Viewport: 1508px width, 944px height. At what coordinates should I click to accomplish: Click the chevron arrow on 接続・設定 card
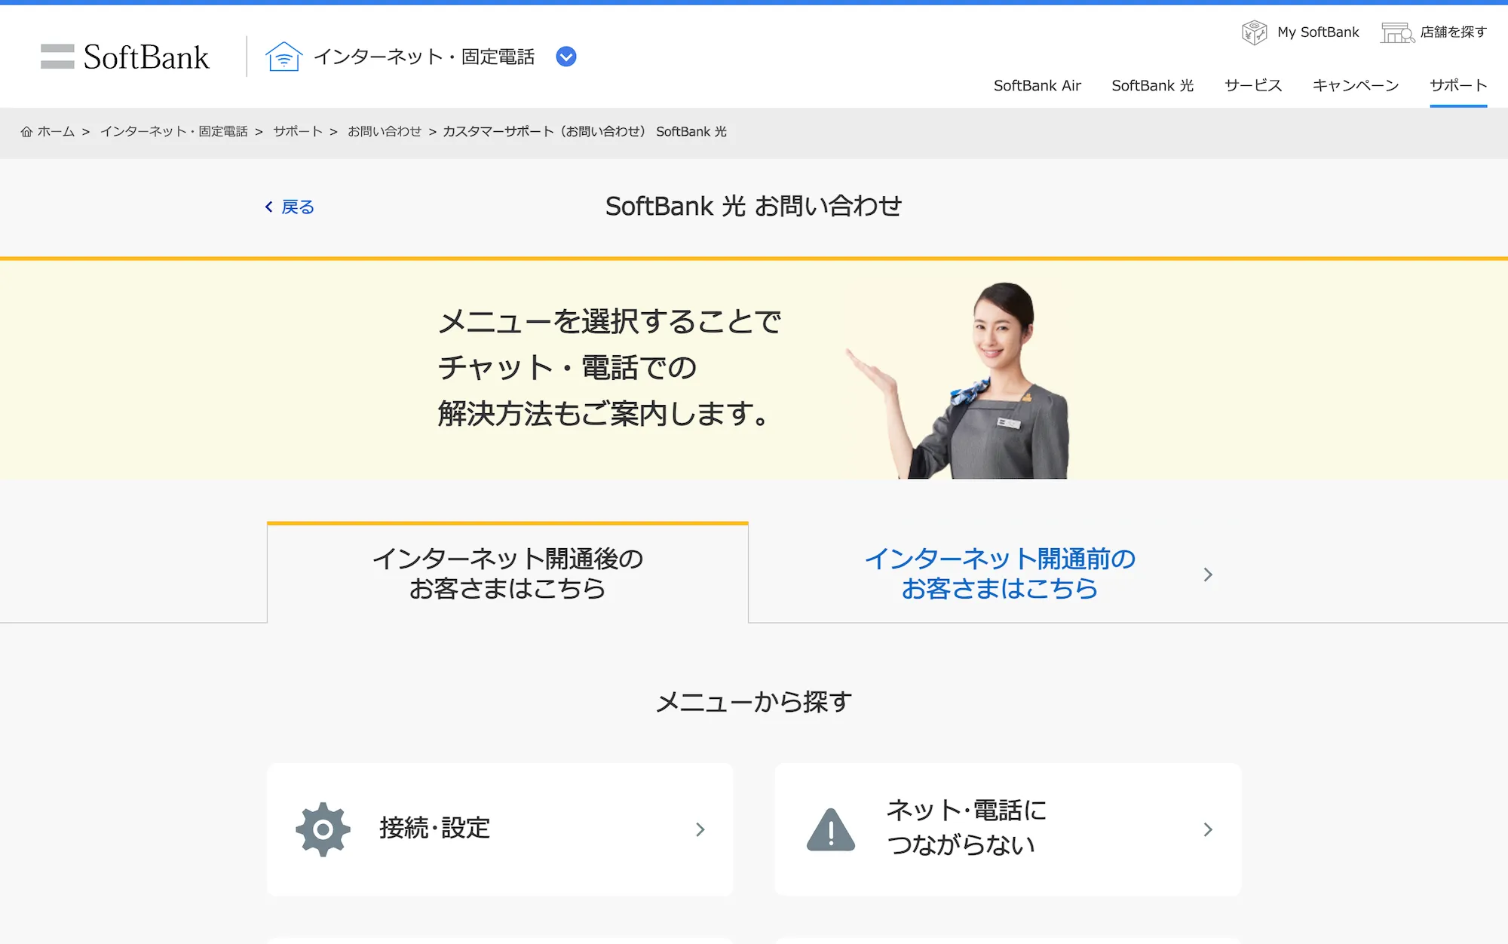700,829
